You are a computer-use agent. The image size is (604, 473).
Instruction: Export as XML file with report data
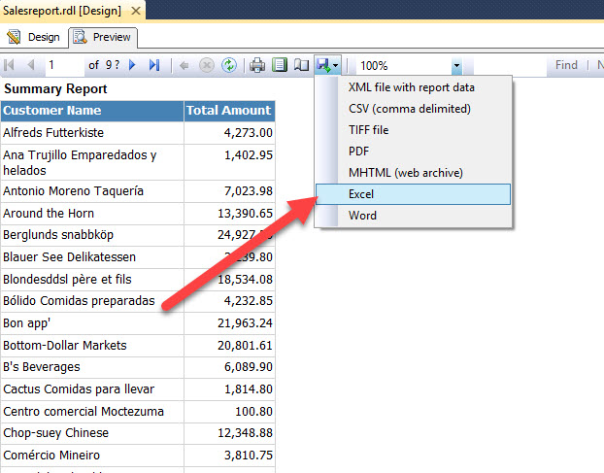[414, 87]
